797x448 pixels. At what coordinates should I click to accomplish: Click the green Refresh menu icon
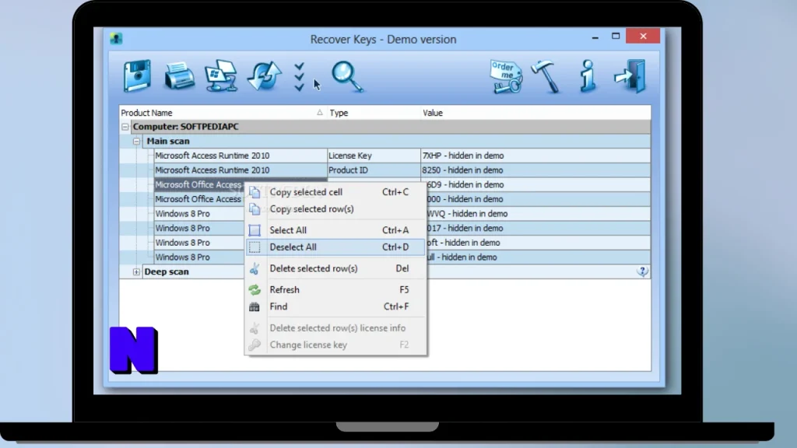[x=255, y=289]
